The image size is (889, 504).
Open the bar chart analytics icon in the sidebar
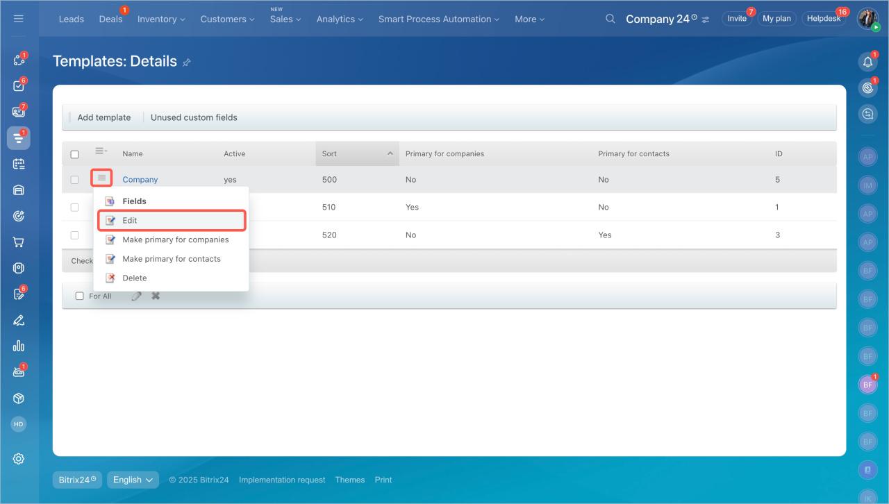pos(19,346)
